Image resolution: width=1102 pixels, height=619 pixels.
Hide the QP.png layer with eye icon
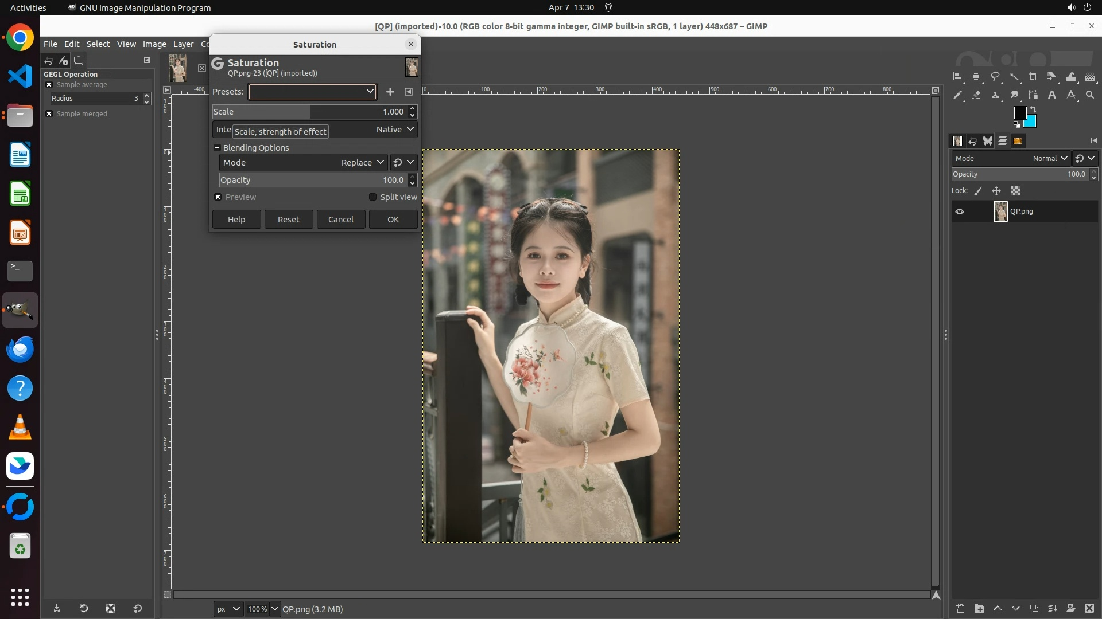(x=960, y=211)
